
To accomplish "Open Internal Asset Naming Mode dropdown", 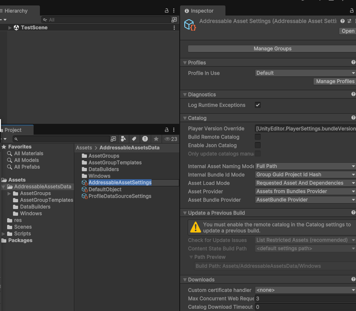I will 305,166.
